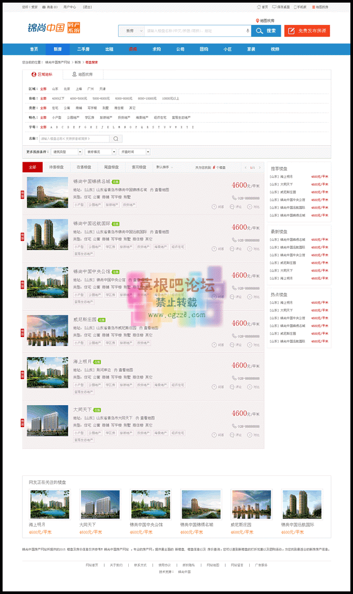Viewport: 353px width, 594px height.
Task: Select 二手房 in the blue navigation bar
Action: click(x=84, y=49)
